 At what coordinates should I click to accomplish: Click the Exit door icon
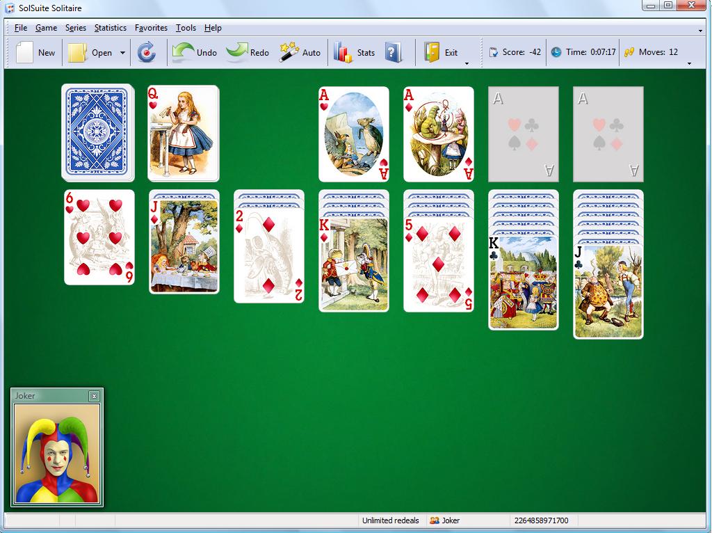point(432,52)
